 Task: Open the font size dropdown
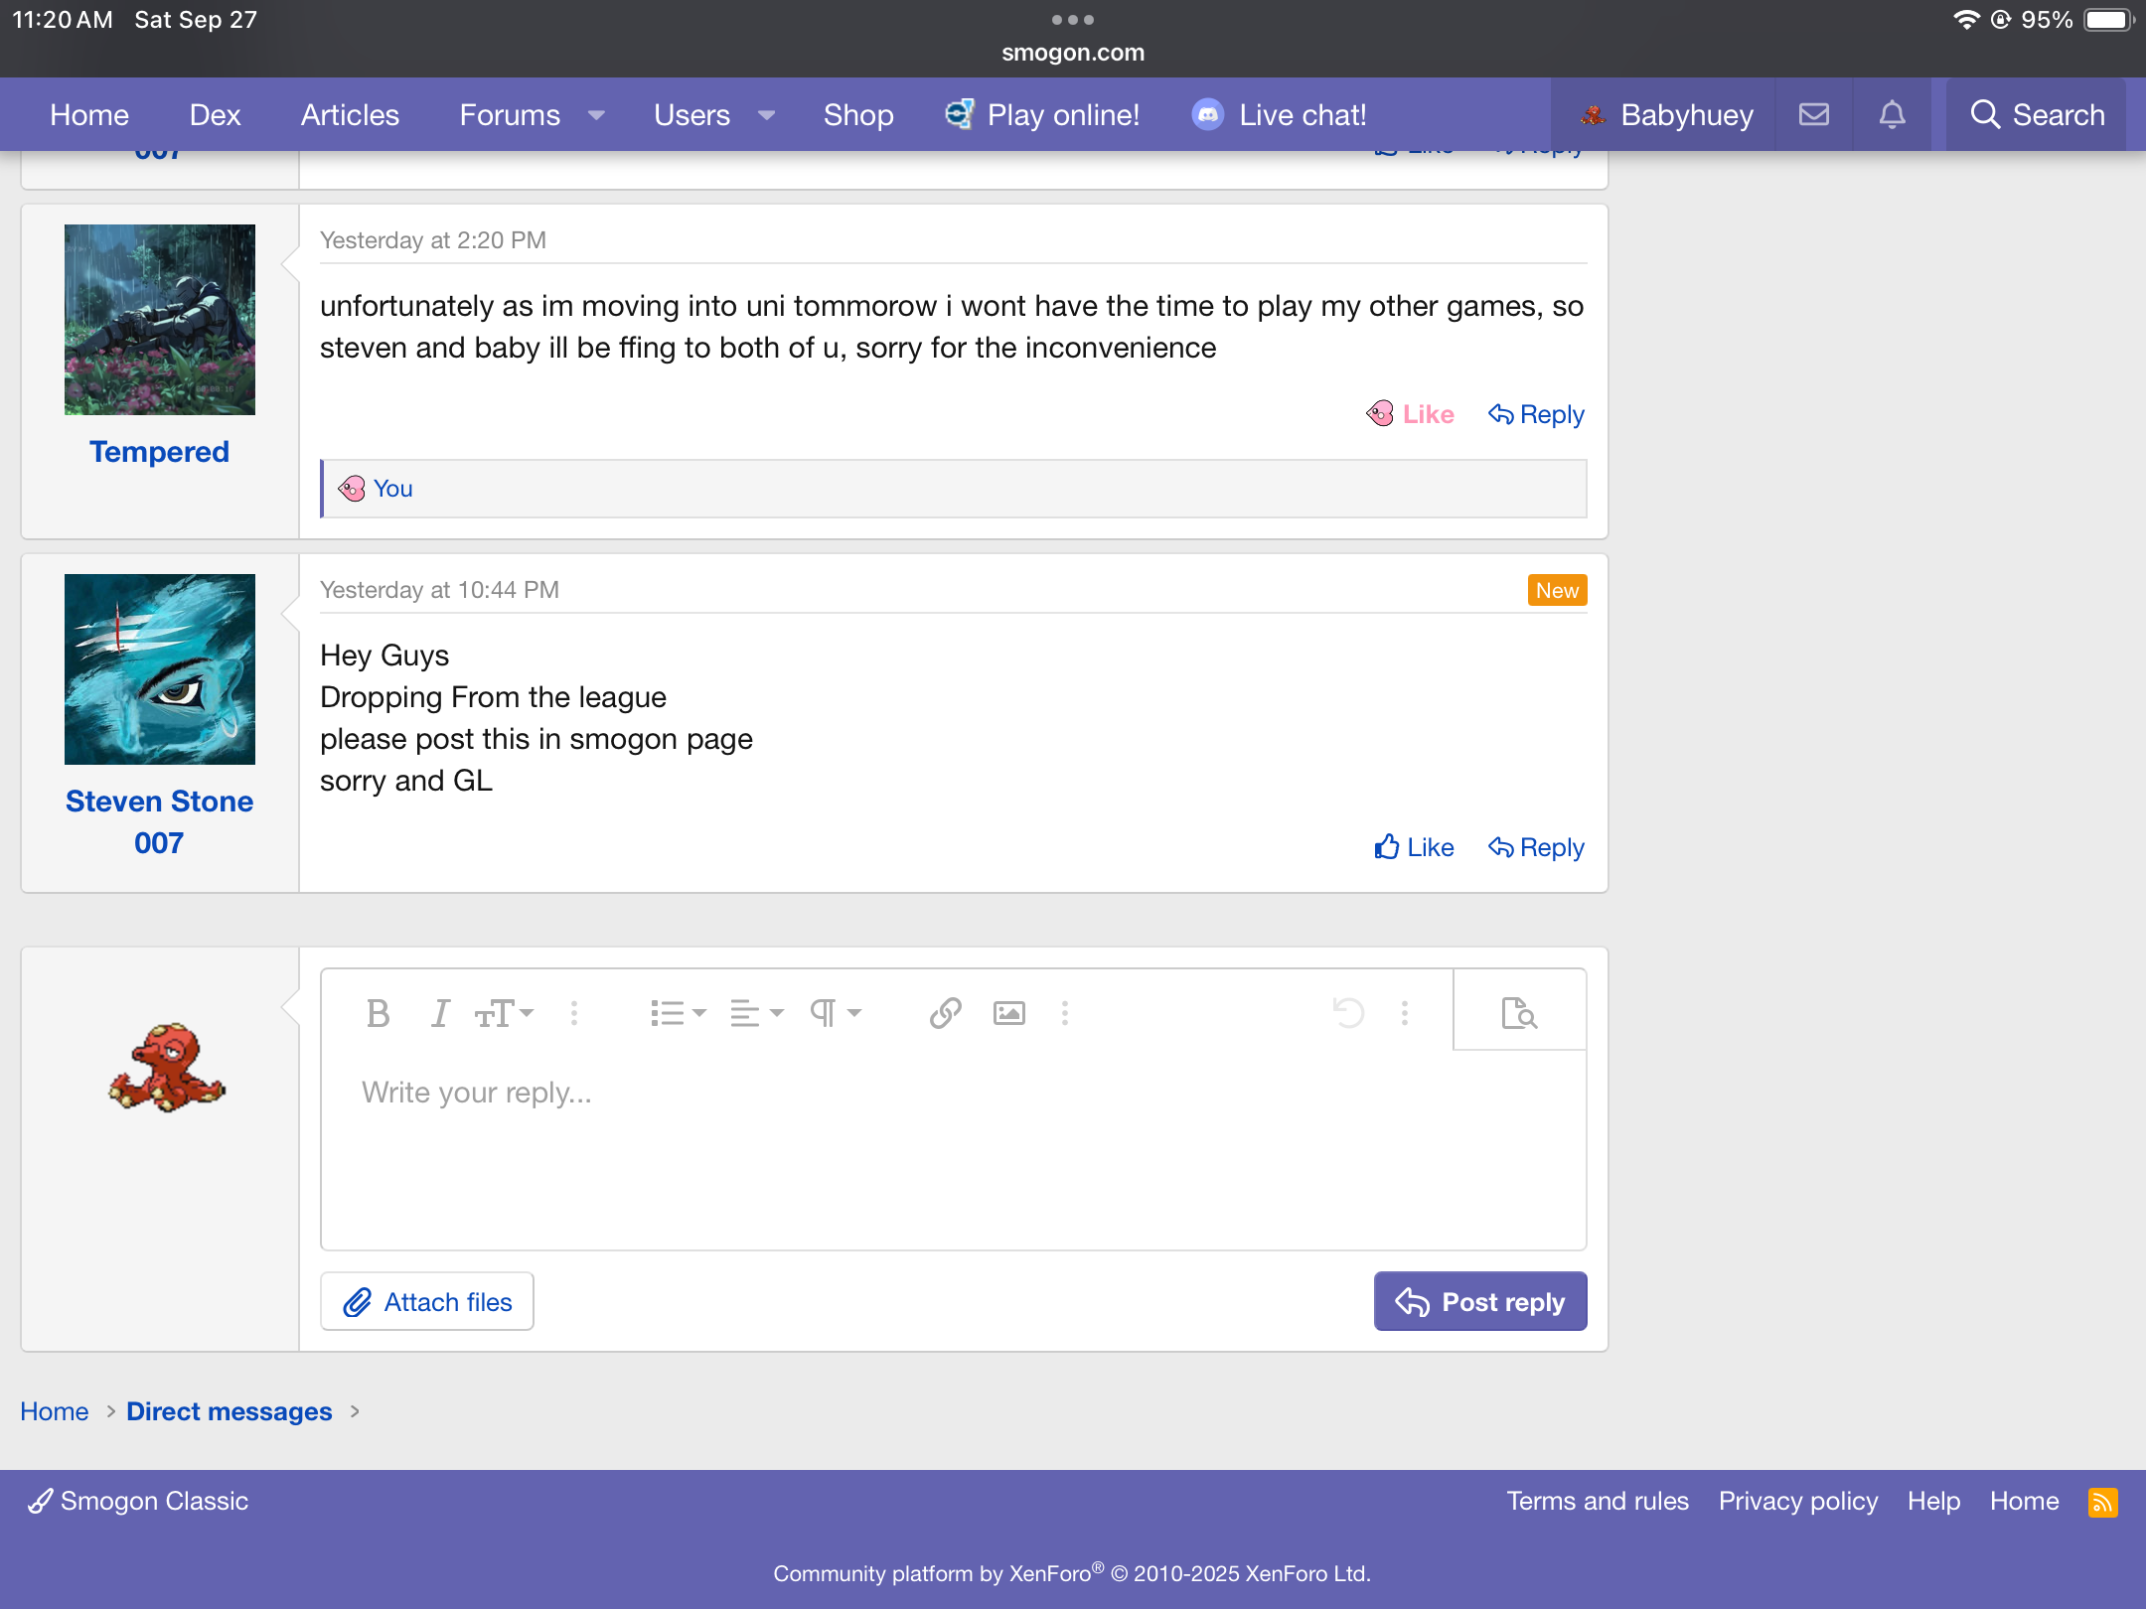pyautogui.click(x=505, y=1013)
